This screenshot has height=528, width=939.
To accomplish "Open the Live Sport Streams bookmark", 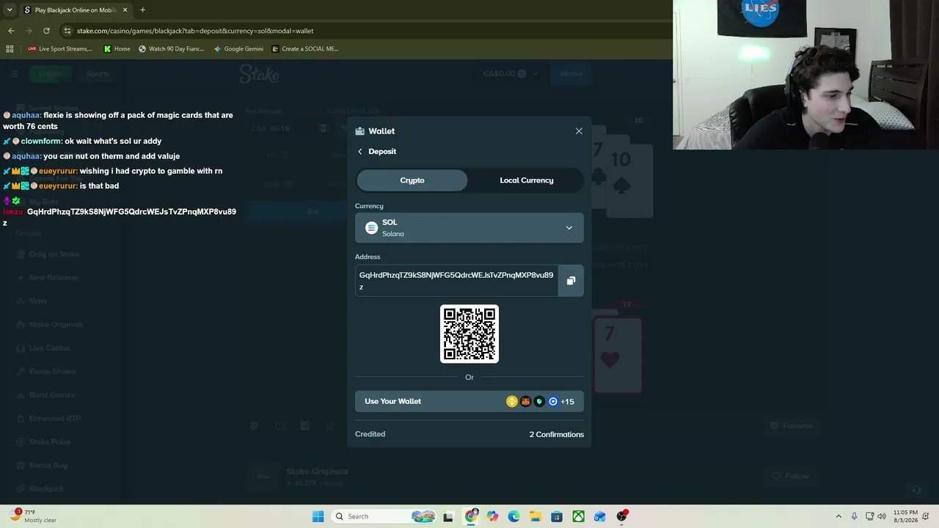I will (x=60, y=49).
